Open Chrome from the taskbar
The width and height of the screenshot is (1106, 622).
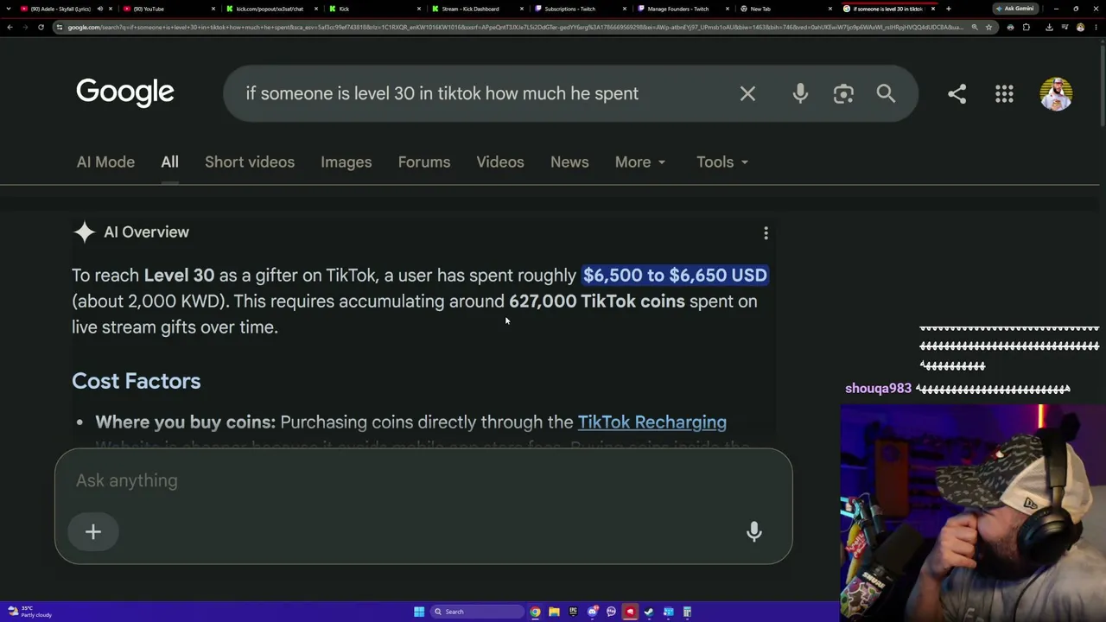[535, 612]
